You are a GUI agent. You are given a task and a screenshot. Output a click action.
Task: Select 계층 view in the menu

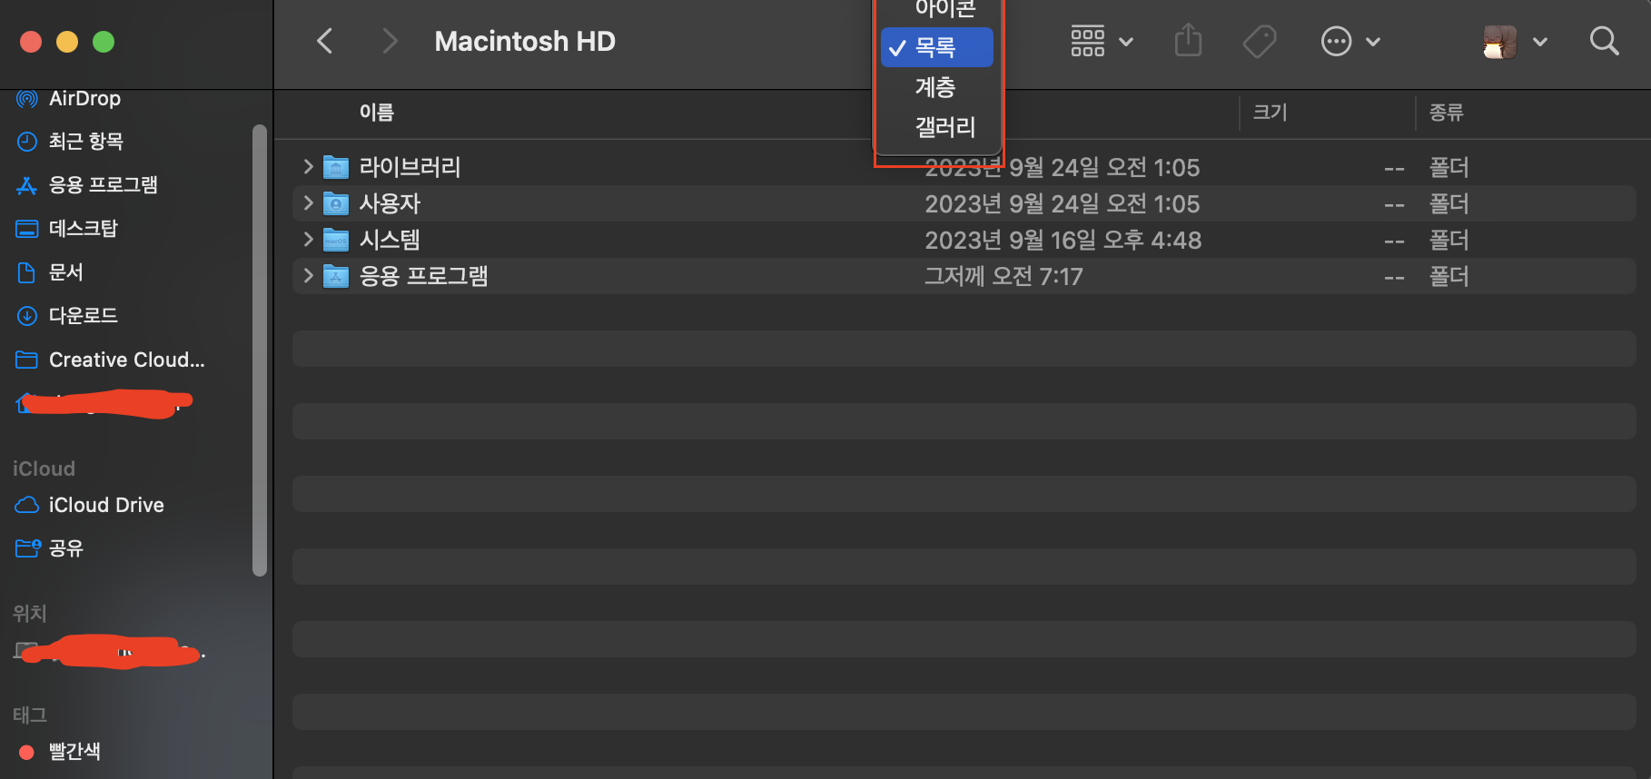coord(936,87)
